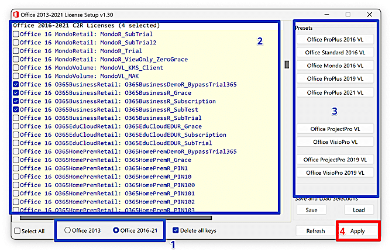Choose the Office ProjectPro 2019 VL preset
392x252 pixels.
335,160
